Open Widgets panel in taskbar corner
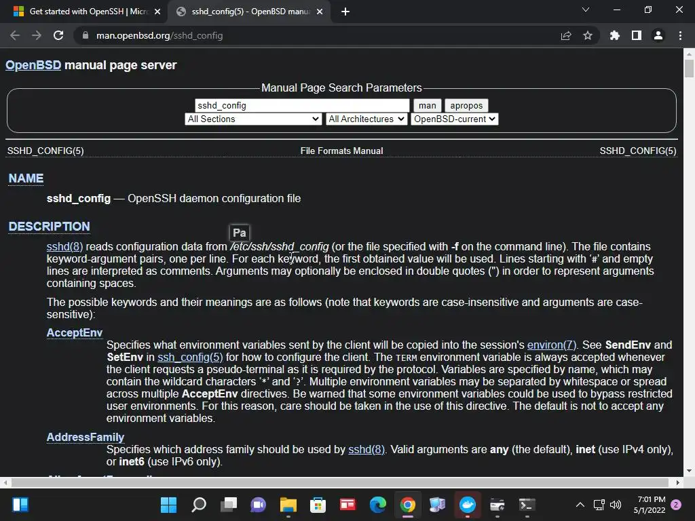 click(x=20, y=505)
